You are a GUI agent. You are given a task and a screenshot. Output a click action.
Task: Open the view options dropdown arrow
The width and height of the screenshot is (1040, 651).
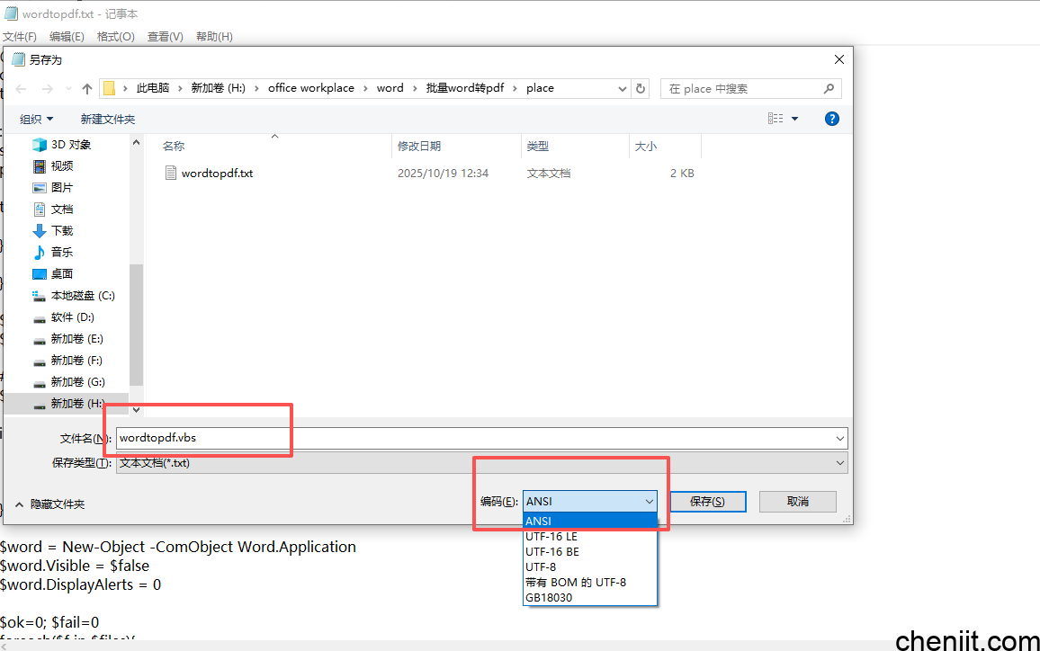[x=795, y=119]
